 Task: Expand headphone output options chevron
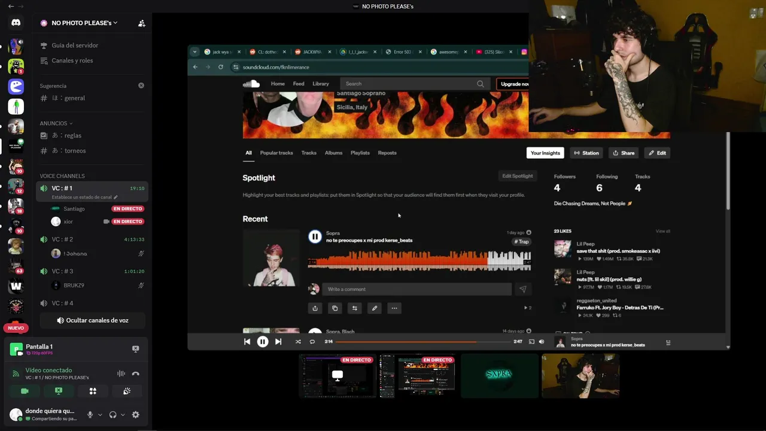(123, 415)
